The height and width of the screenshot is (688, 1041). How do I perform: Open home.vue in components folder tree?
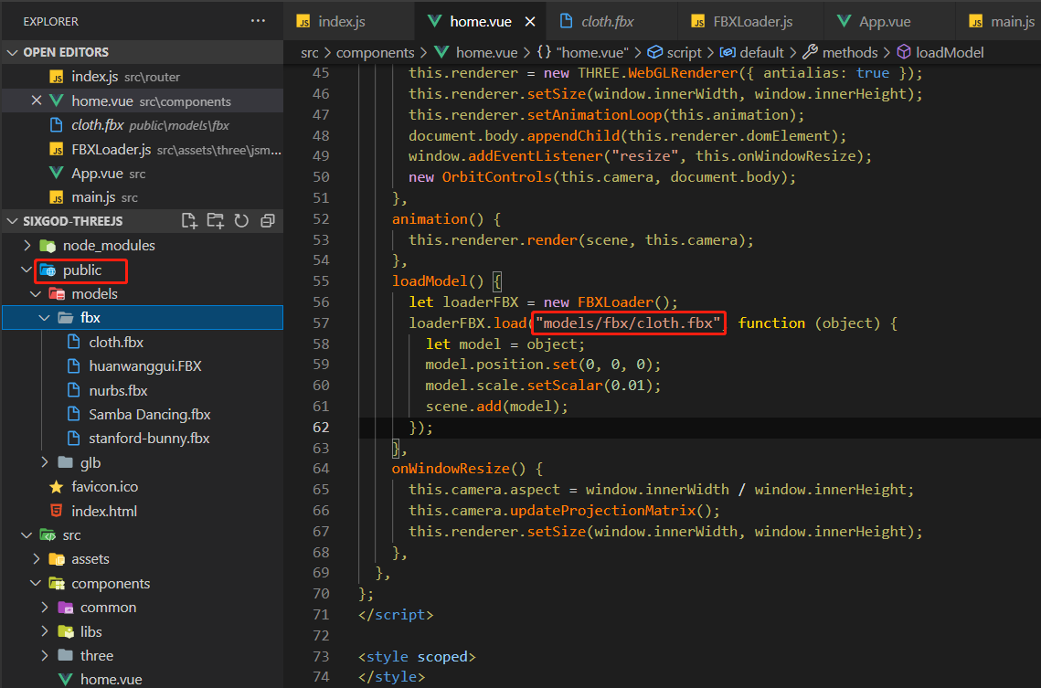tap(142, 680)
